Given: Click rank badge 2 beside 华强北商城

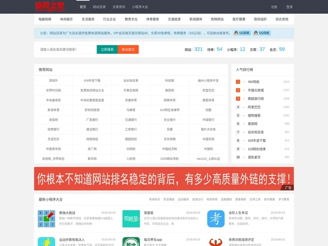Looking at the screenshot, I should click(x=238, y=90).
